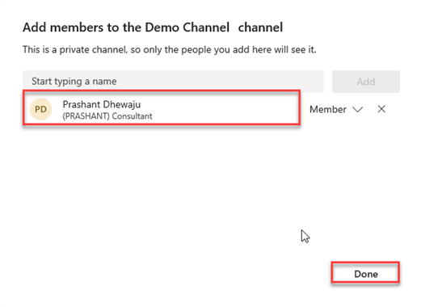
Task: Place cursor in the name search box
Action: [x=173, y=82]
